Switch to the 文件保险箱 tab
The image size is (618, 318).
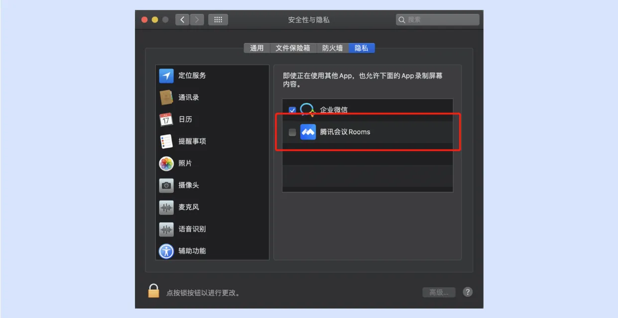(293, 48)
